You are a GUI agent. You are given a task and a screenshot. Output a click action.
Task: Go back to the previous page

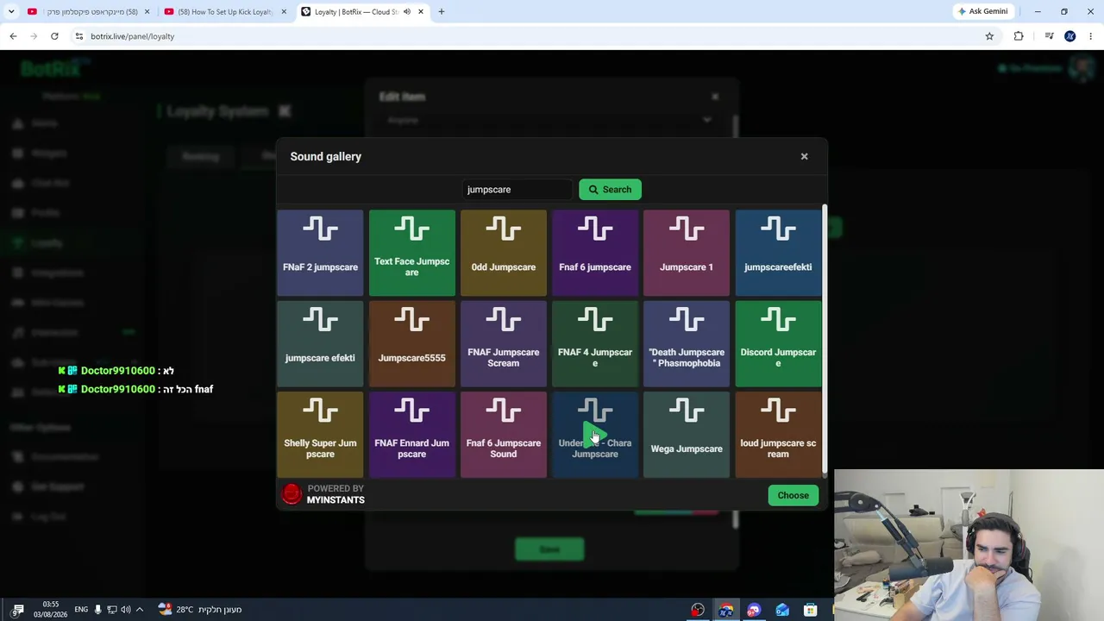pos(13,36)
